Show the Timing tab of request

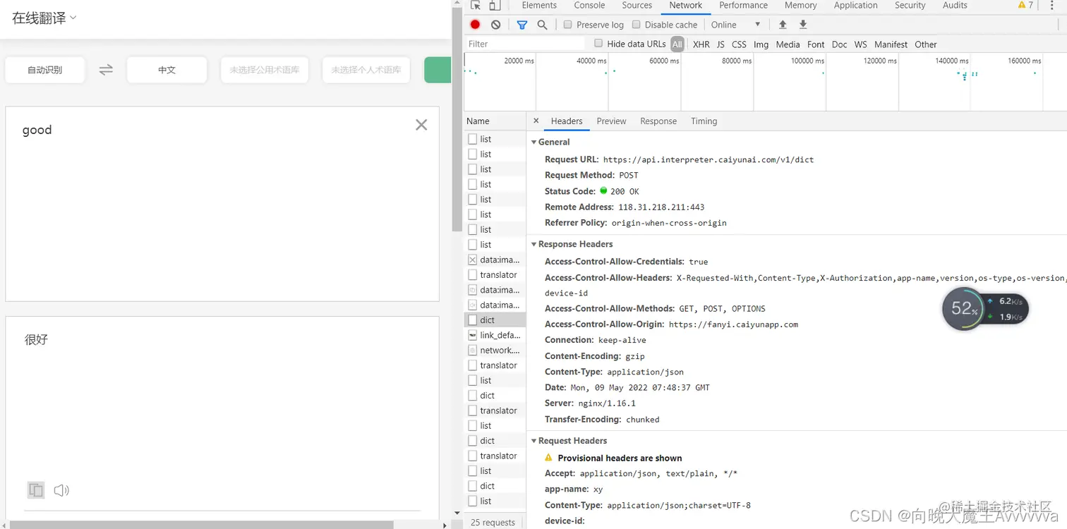[704, 121]
